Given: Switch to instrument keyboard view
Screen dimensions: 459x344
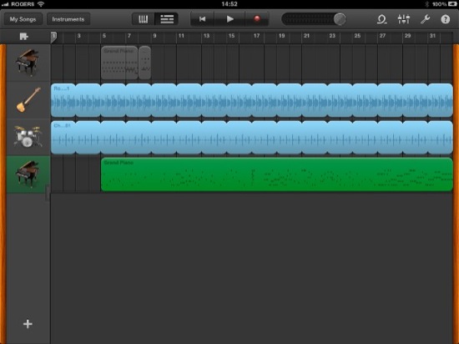Looking at the screenshot, I should 143,19.
